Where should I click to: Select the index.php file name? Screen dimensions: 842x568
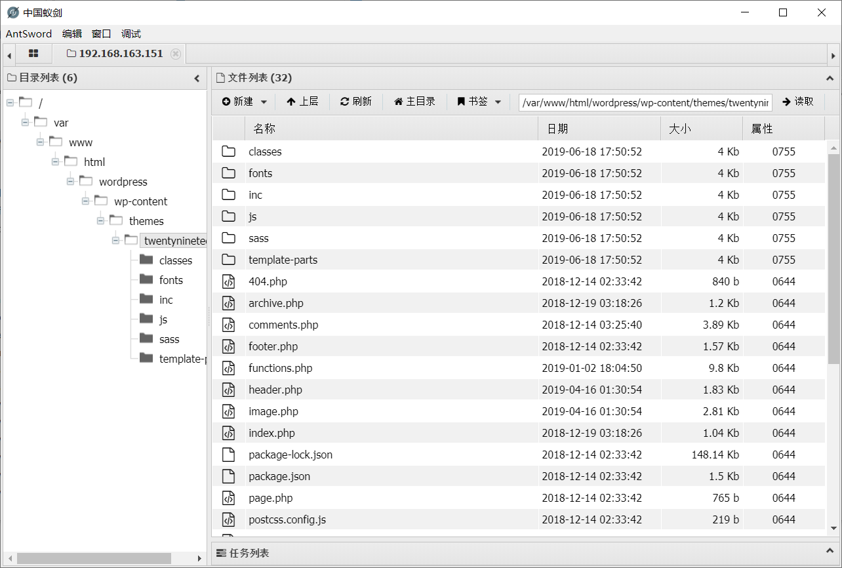tap(271, 433)
